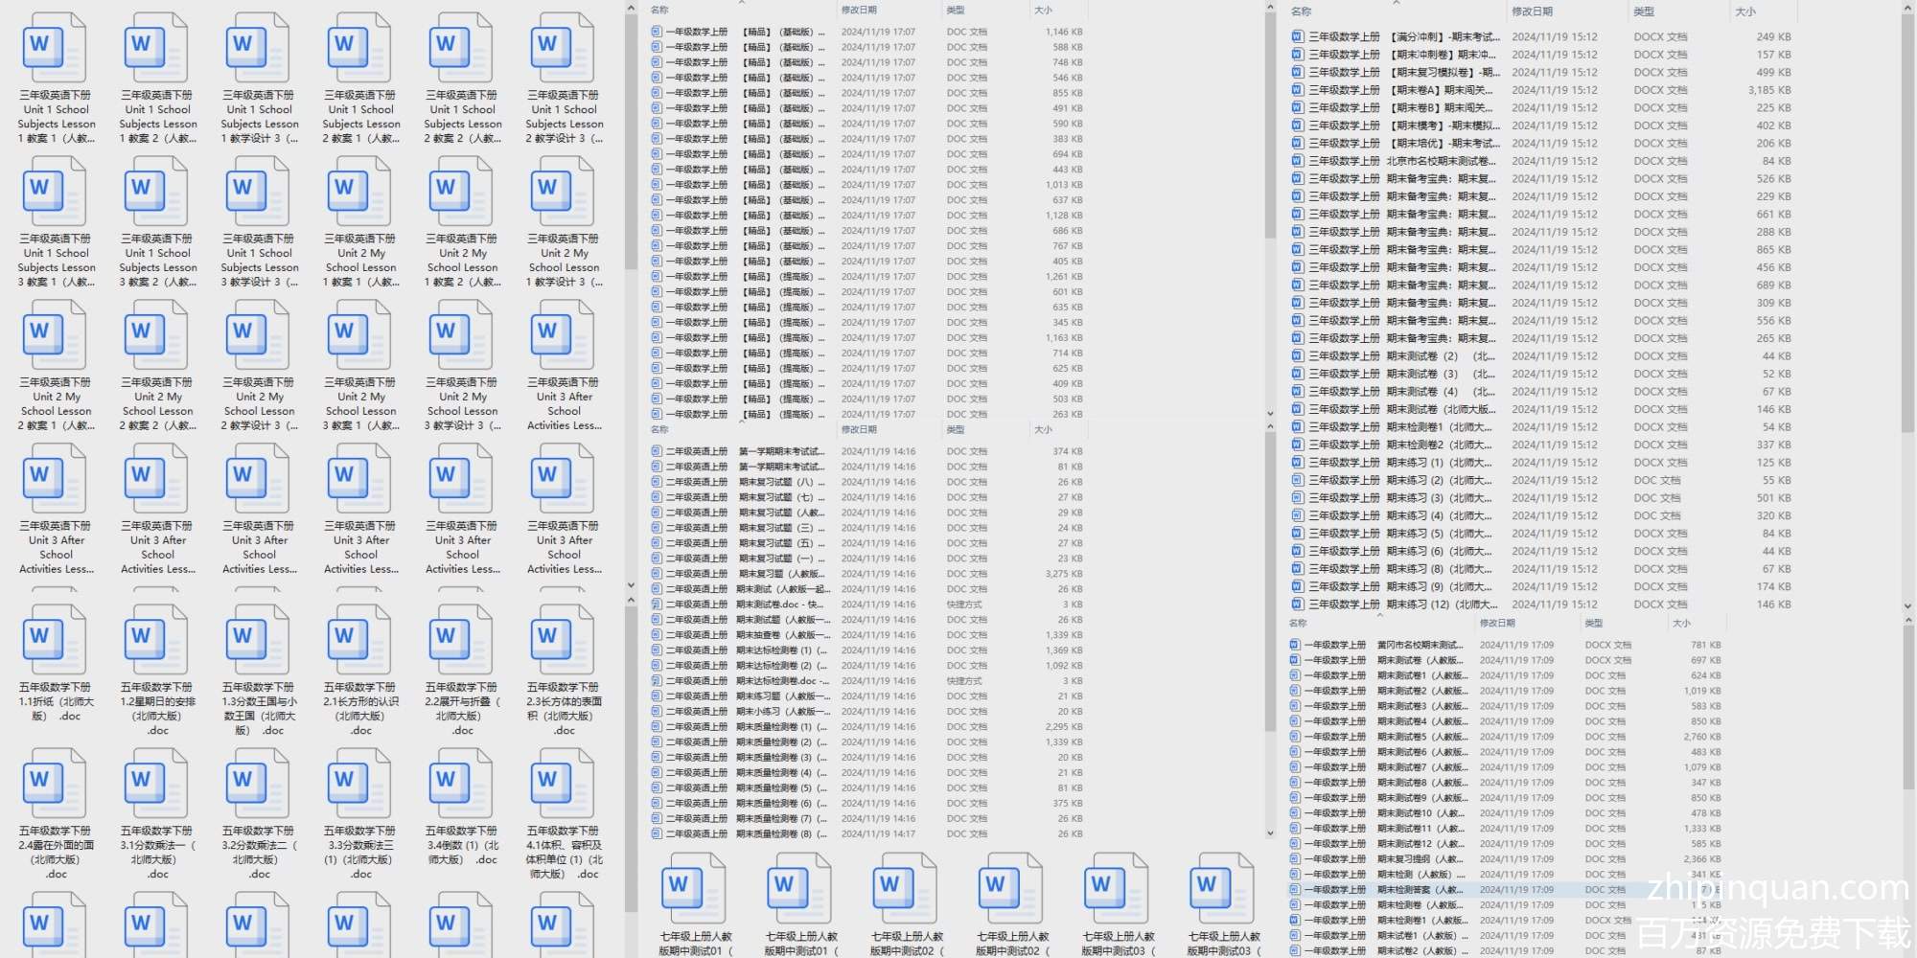Select 二年级英语上册 期末达标检测卷 (1) file name
This screenshot has width=1917, height=958.
pyautogui.click(x=747, y=650)
